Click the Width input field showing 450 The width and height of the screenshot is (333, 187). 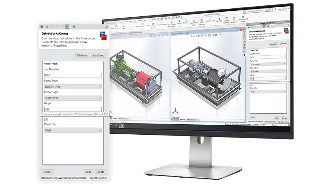[x=72, y=109]
